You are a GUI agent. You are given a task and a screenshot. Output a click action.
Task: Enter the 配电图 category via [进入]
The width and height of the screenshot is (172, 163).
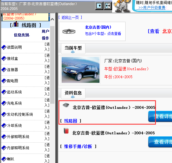pos(47,80)
